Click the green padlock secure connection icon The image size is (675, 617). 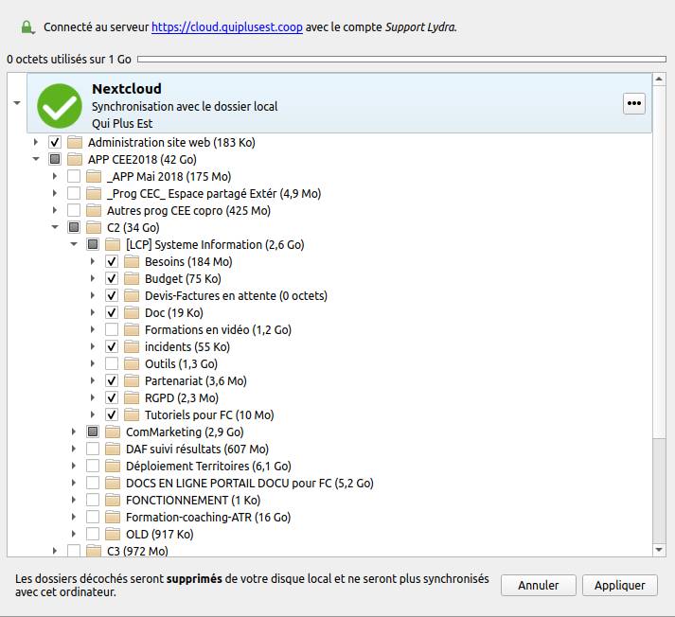[x=27, y=27]
